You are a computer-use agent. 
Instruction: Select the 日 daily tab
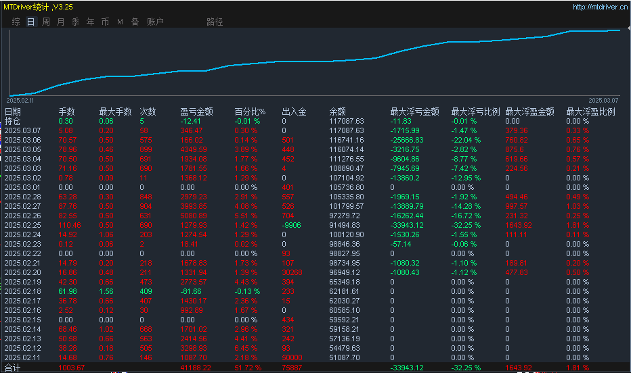tap(31, 22)
